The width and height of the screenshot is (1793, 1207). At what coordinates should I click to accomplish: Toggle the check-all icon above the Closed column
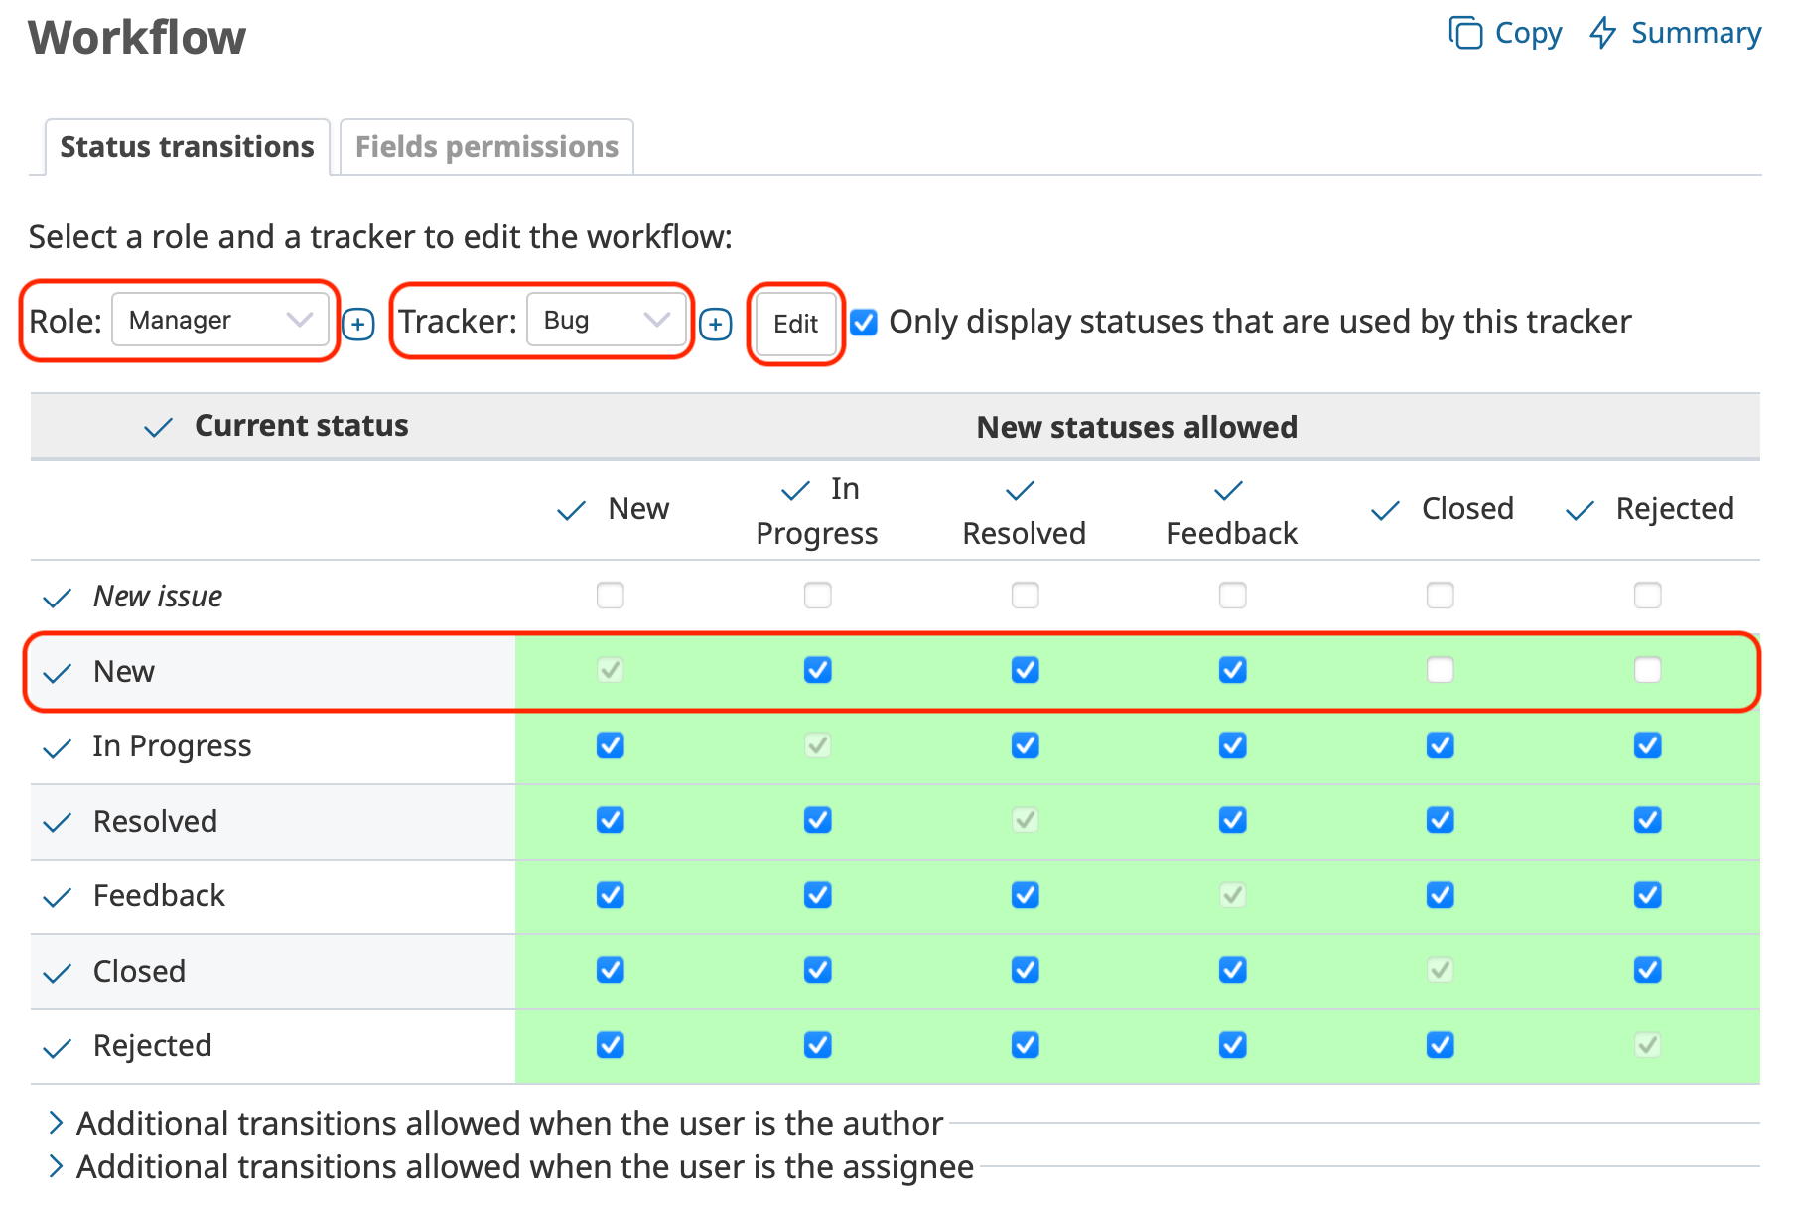tap(1384, 509)
